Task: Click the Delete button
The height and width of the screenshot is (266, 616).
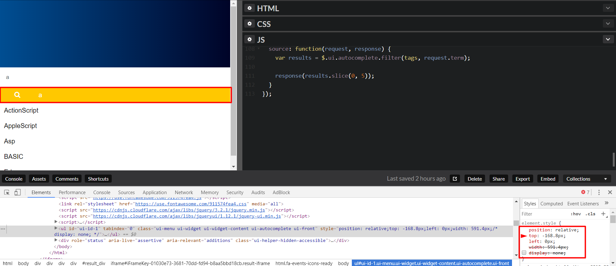Action: [x=475, y=179]
